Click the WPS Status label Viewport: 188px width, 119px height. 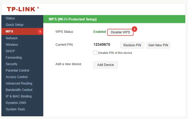(64, 32)
